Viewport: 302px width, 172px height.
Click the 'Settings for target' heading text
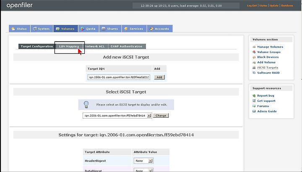[x=126, y=135]
